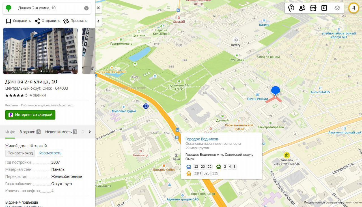Image resolution: width=362 pixels, height=207 pixels.
Task: Toggle the friends-on-map people layer
Action: point(302,8)
